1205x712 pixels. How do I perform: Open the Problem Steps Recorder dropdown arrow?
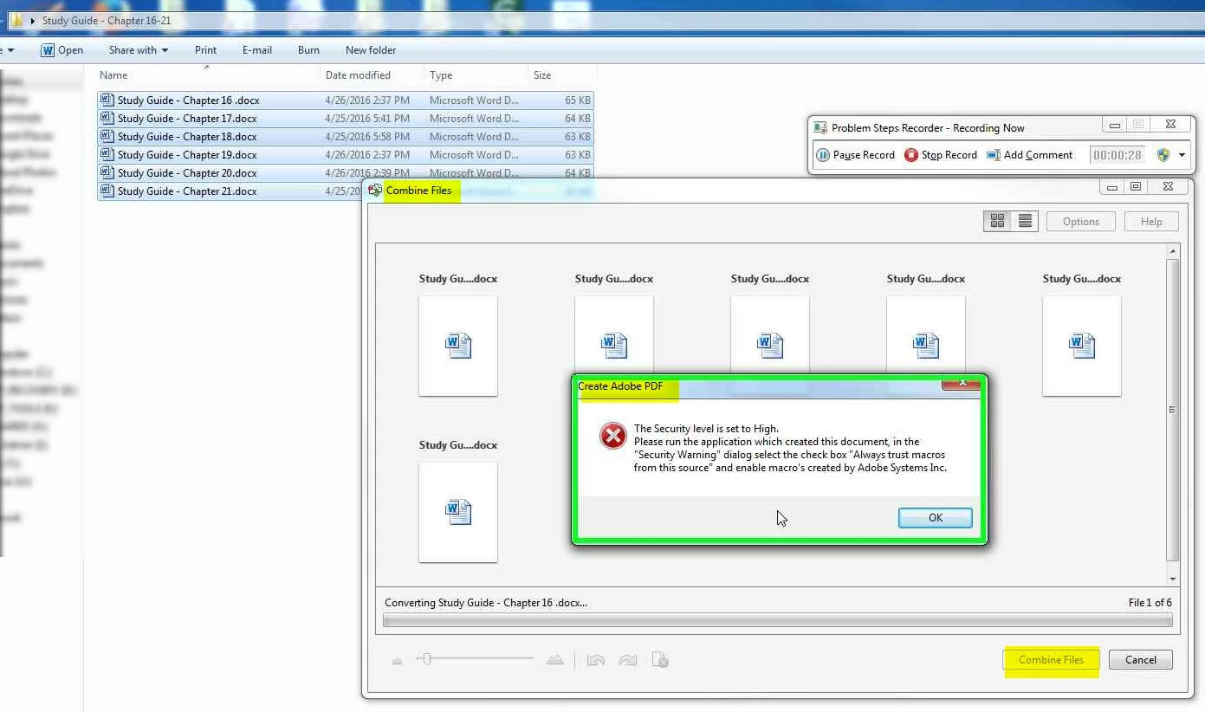point(1182,156)
